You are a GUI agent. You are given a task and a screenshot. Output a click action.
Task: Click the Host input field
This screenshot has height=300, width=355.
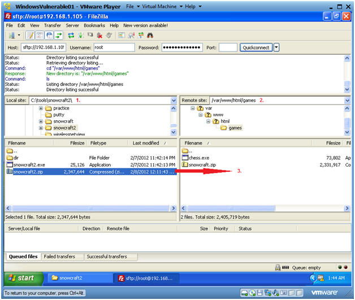pos(44,47)
